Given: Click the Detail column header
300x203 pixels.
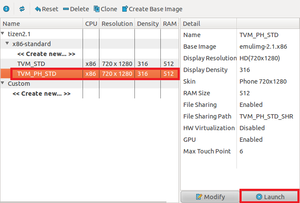Looking at the screenshot, I should [x=208, y=24].
